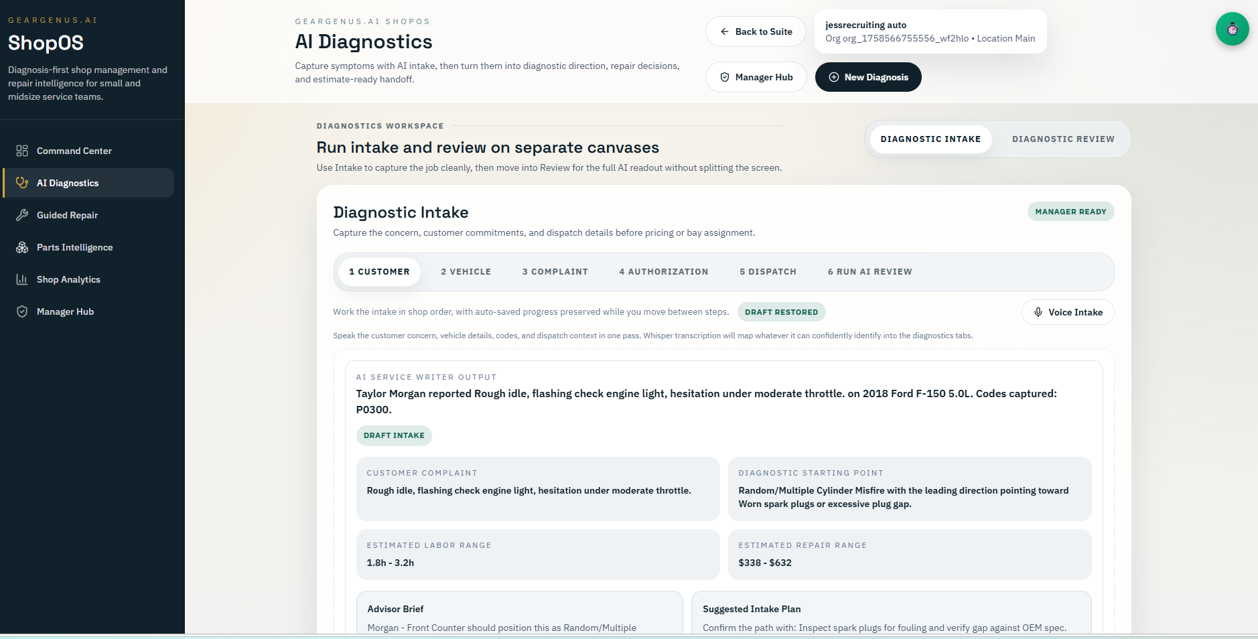The image size is (1258, 639).
Task: Start a New Diagnosis
Action: 868,77
